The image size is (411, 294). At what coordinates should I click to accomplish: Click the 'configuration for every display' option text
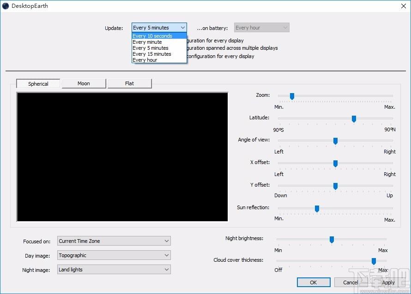click(220, 56)
